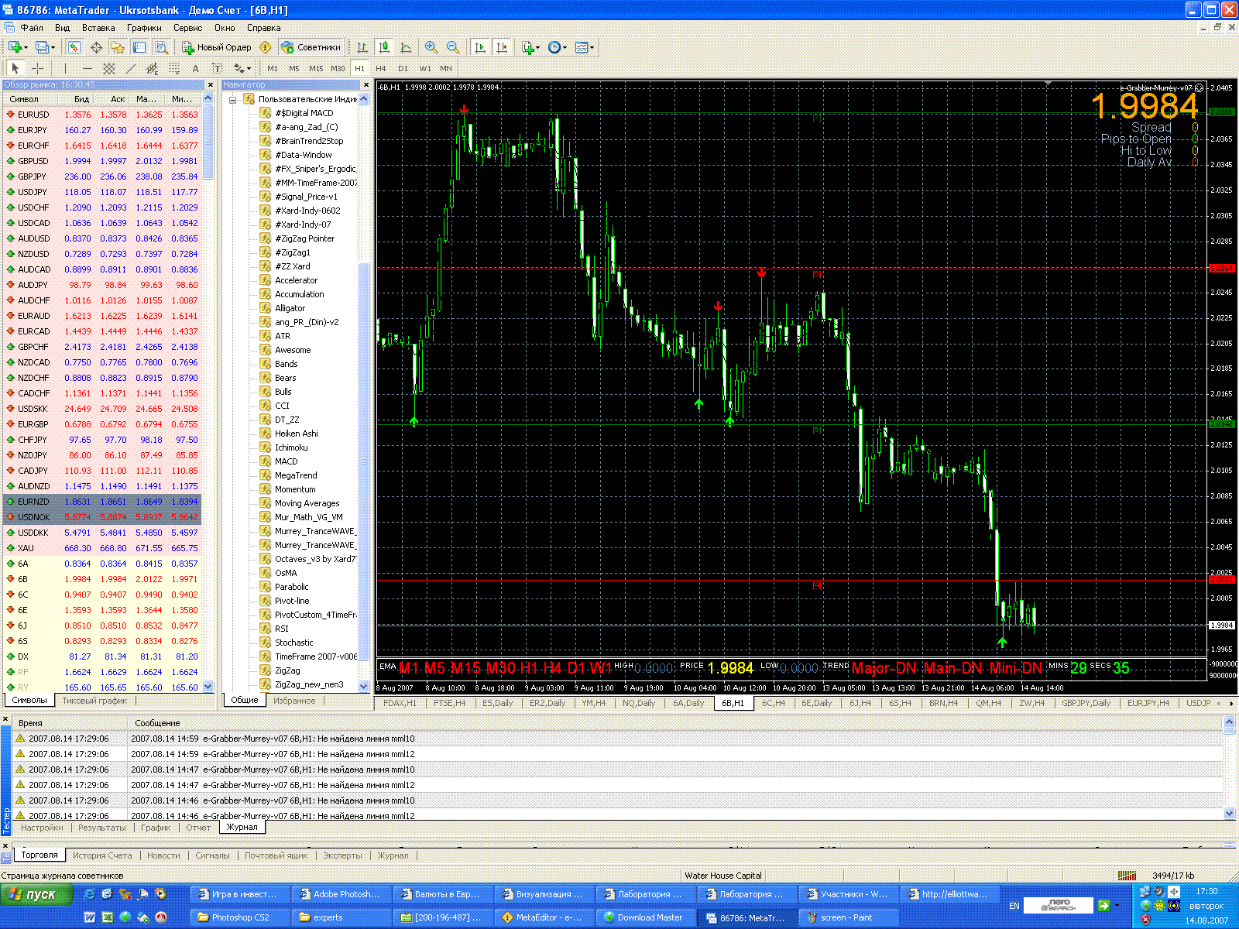
Task: Toggle the Market Watch window icon
Action: click(74, 47)
